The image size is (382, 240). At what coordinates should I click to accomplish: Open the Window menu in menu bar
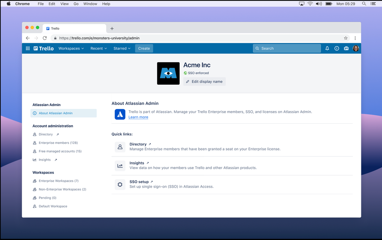(x=90, y=4)
